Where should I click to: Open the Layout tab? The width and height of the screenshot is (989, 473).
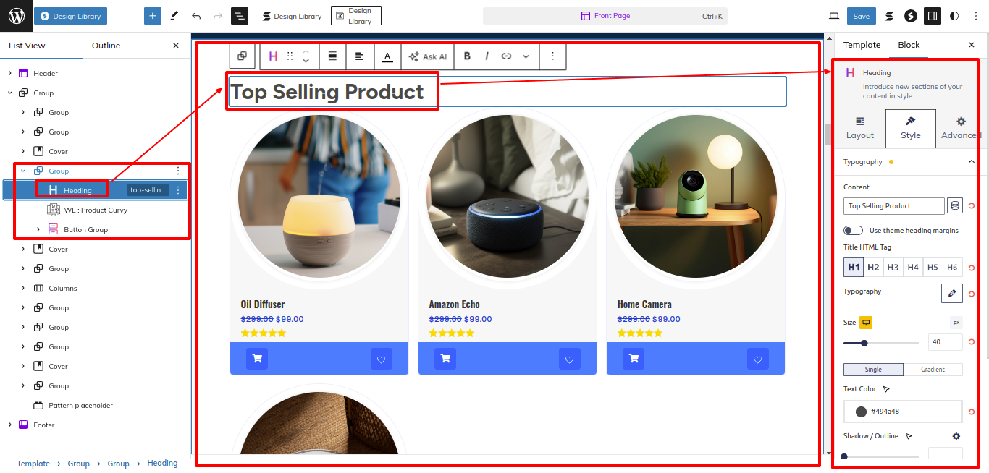[860, 128]
